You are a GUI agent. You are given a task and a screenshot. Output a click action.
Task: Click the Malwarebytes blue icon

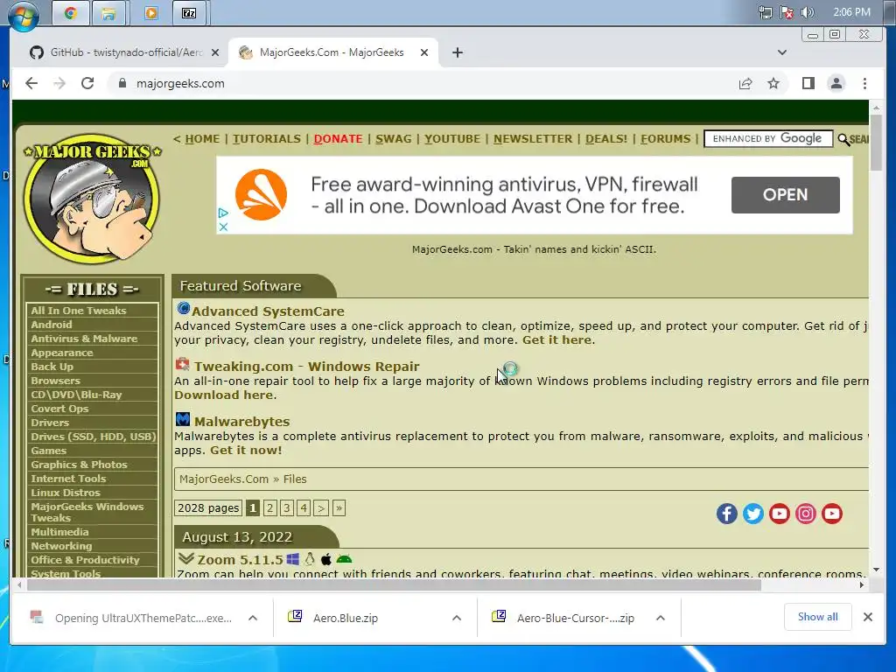point(182,419)
